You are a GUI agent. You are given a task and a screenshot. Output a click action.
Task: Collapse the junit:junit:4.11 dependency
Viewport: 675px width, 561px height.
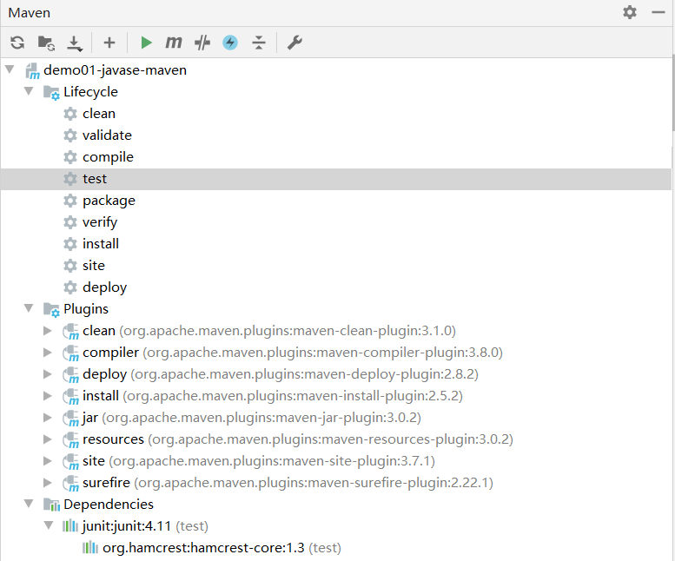point(49,525)
